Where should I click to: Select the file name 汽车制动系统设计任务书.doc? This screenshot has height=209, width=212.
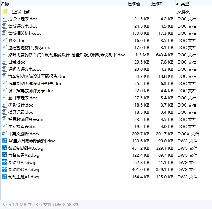click(x=35, y=83)
